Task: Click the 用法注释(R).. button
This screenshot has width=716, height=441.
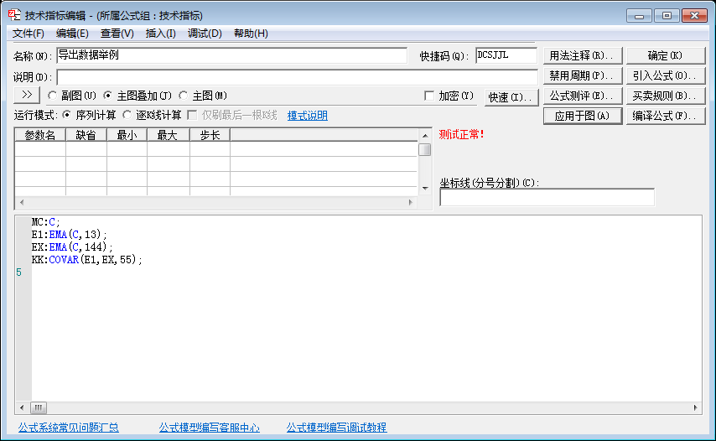Action: (582, 55)
